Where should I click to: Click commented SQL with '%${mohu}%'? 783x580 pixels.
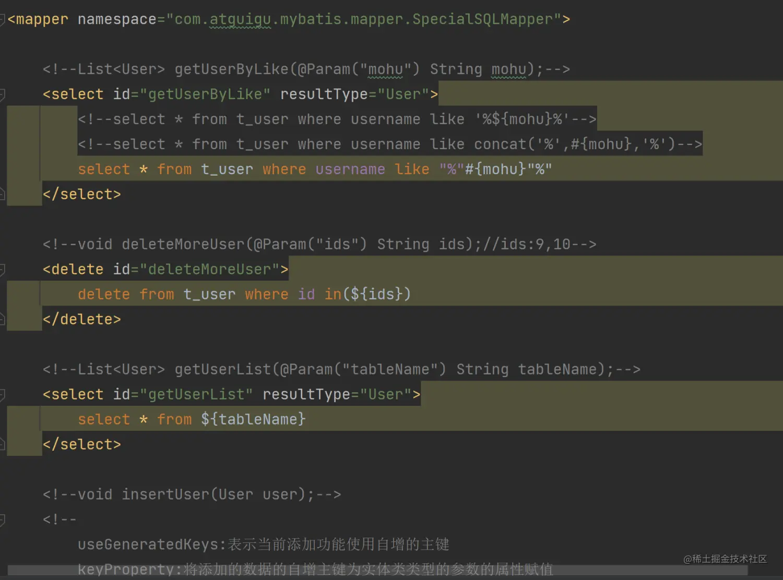337,119
